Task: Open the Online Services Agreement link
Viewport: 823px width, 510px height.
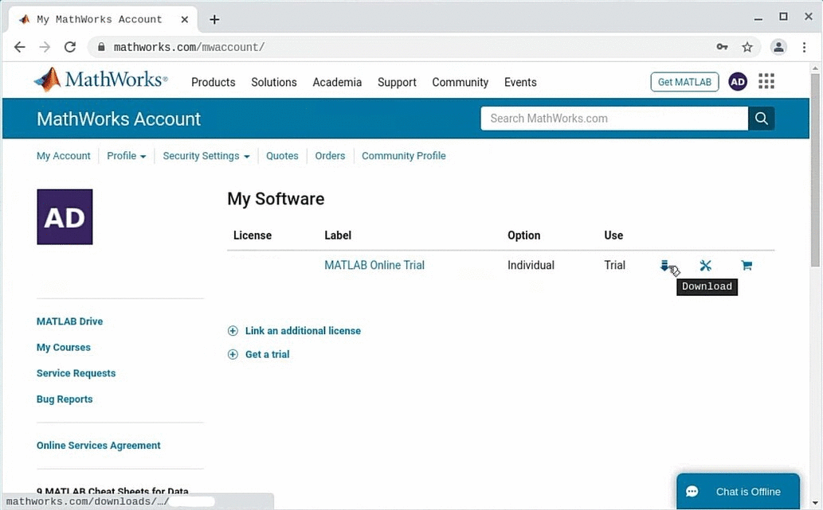Action: coord(99,446)
